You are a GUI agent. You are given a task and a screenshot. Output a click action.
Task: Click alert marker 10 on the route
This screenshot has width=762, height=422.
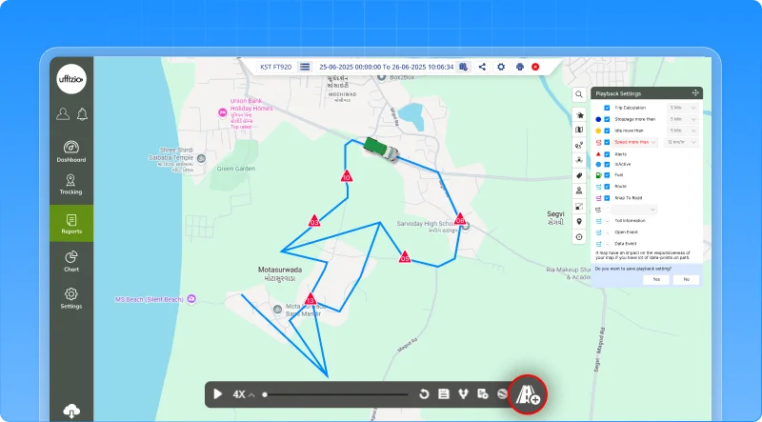[347, 176]
